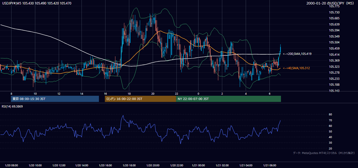Click the bottom time label 1/21 06:00
Viewport: 358px width, 168px height.
(269, 165)
